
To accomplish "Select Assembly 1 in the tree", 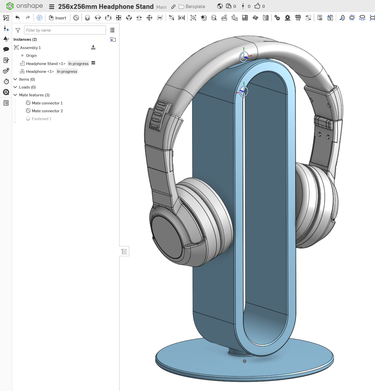I will 30,48.
